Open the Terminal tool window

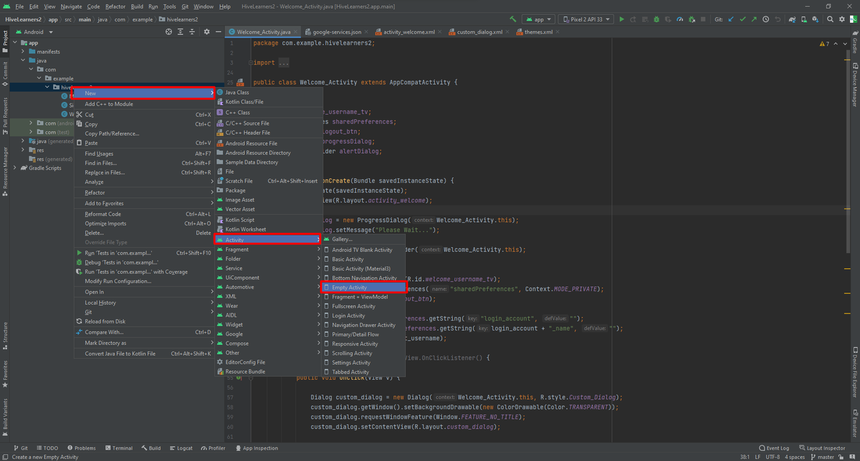point(118,448)
